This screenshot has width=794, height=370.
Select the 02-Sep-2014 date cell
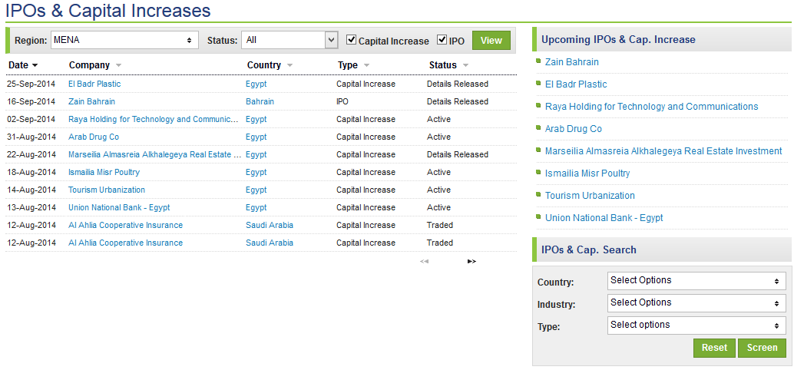pyautogui.click(x=31, y=120)
